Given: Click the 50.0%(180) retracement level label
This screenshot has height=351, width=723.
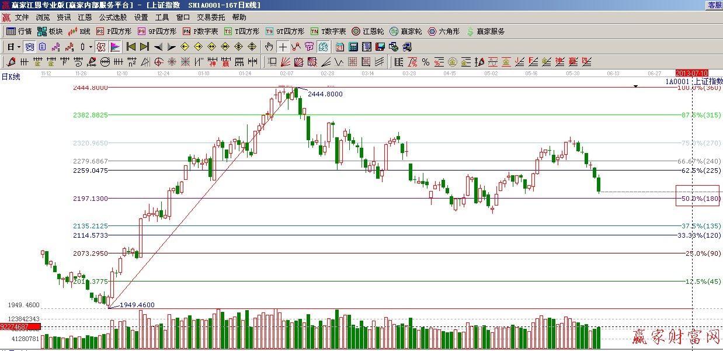Looking at the screenshot, I should (700, 199).
